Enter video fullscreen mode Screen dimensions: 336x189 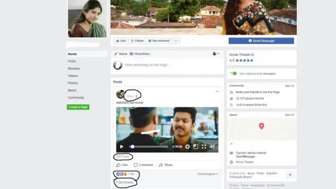tap(204, 146)
